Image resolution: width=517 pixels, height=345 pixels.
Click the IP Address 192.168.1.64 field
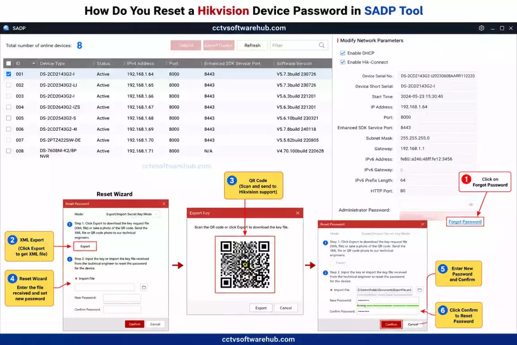[437, 107]
